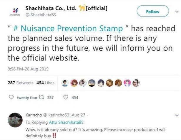Open the @ShachihataBS handle
The height and width of the screenshot is (140, 181).
pyautogui.click(x=41, y=15)
